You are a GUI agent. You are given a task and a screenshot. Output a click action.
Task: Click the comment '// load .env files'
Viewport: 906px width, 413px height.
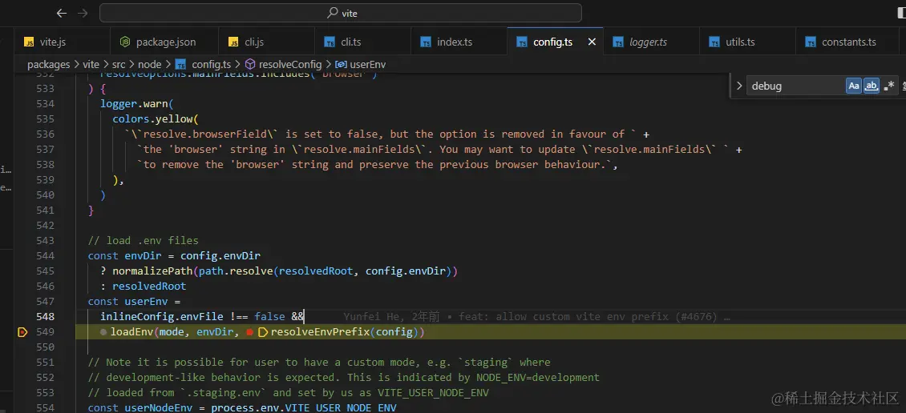[144, 241]
